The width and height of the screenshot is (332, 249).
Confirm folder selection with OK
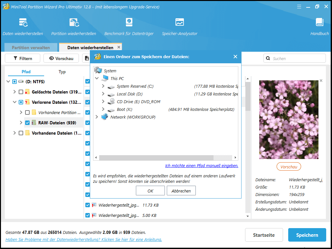(x=150, y=191)
